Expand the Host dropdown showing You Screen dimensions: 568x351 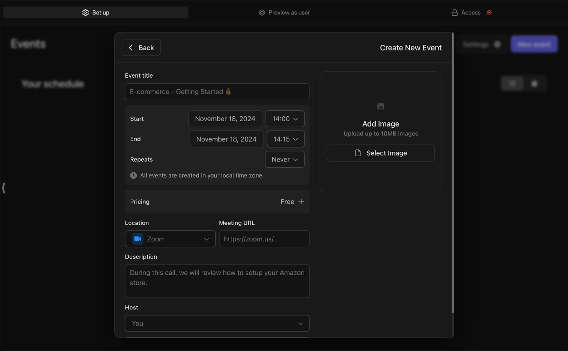217,323
